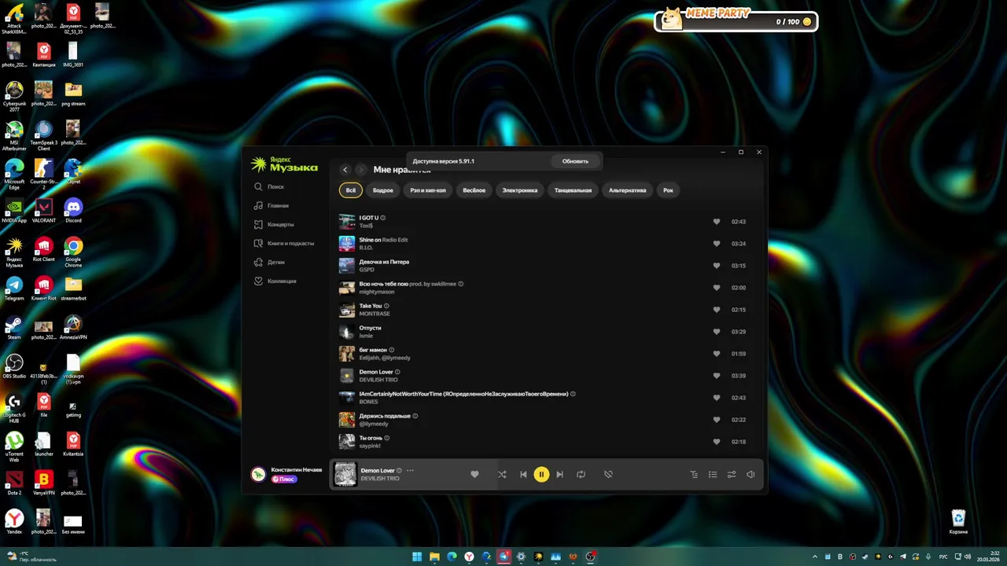
Task: Unlike the track Ты огонь
Action: [717, 442]
